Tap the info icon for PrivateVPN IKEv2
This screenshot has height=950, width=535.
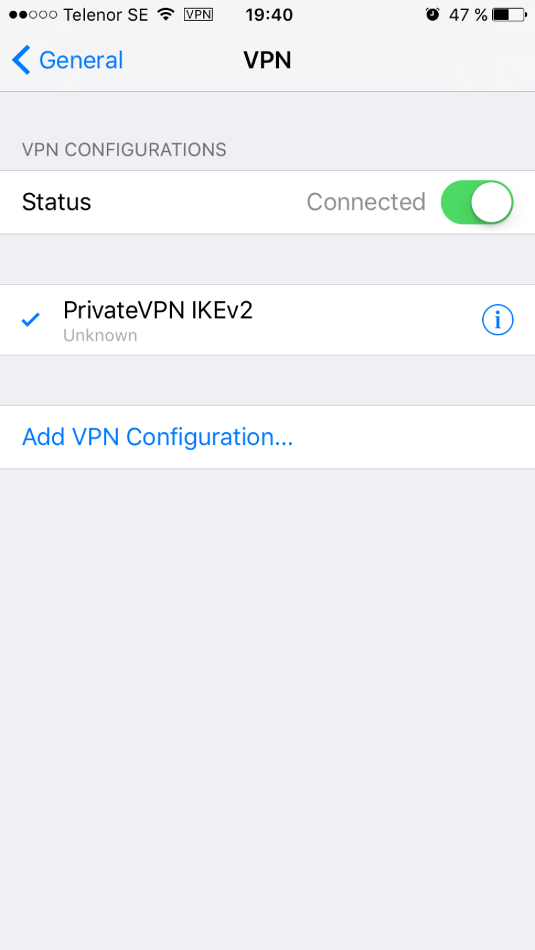coord(497,320)
